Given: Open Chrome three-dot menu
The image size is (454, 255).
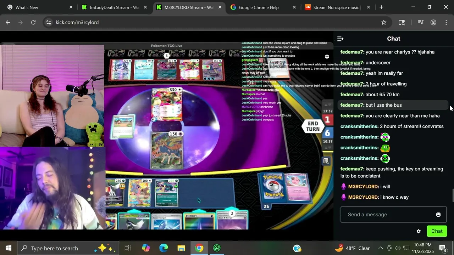Looking at the screenshot, I should (446, 22).
